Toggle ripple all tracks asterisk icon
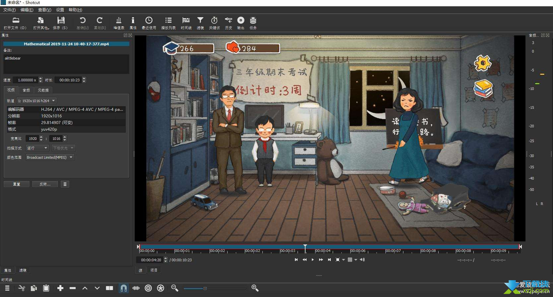This screenshot has width=553, height=297. click(161, 288)
